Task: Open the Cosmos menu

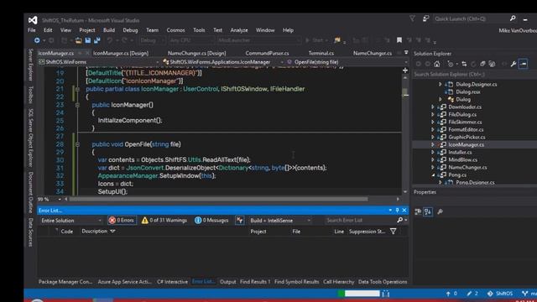Action: click(175, 30)
